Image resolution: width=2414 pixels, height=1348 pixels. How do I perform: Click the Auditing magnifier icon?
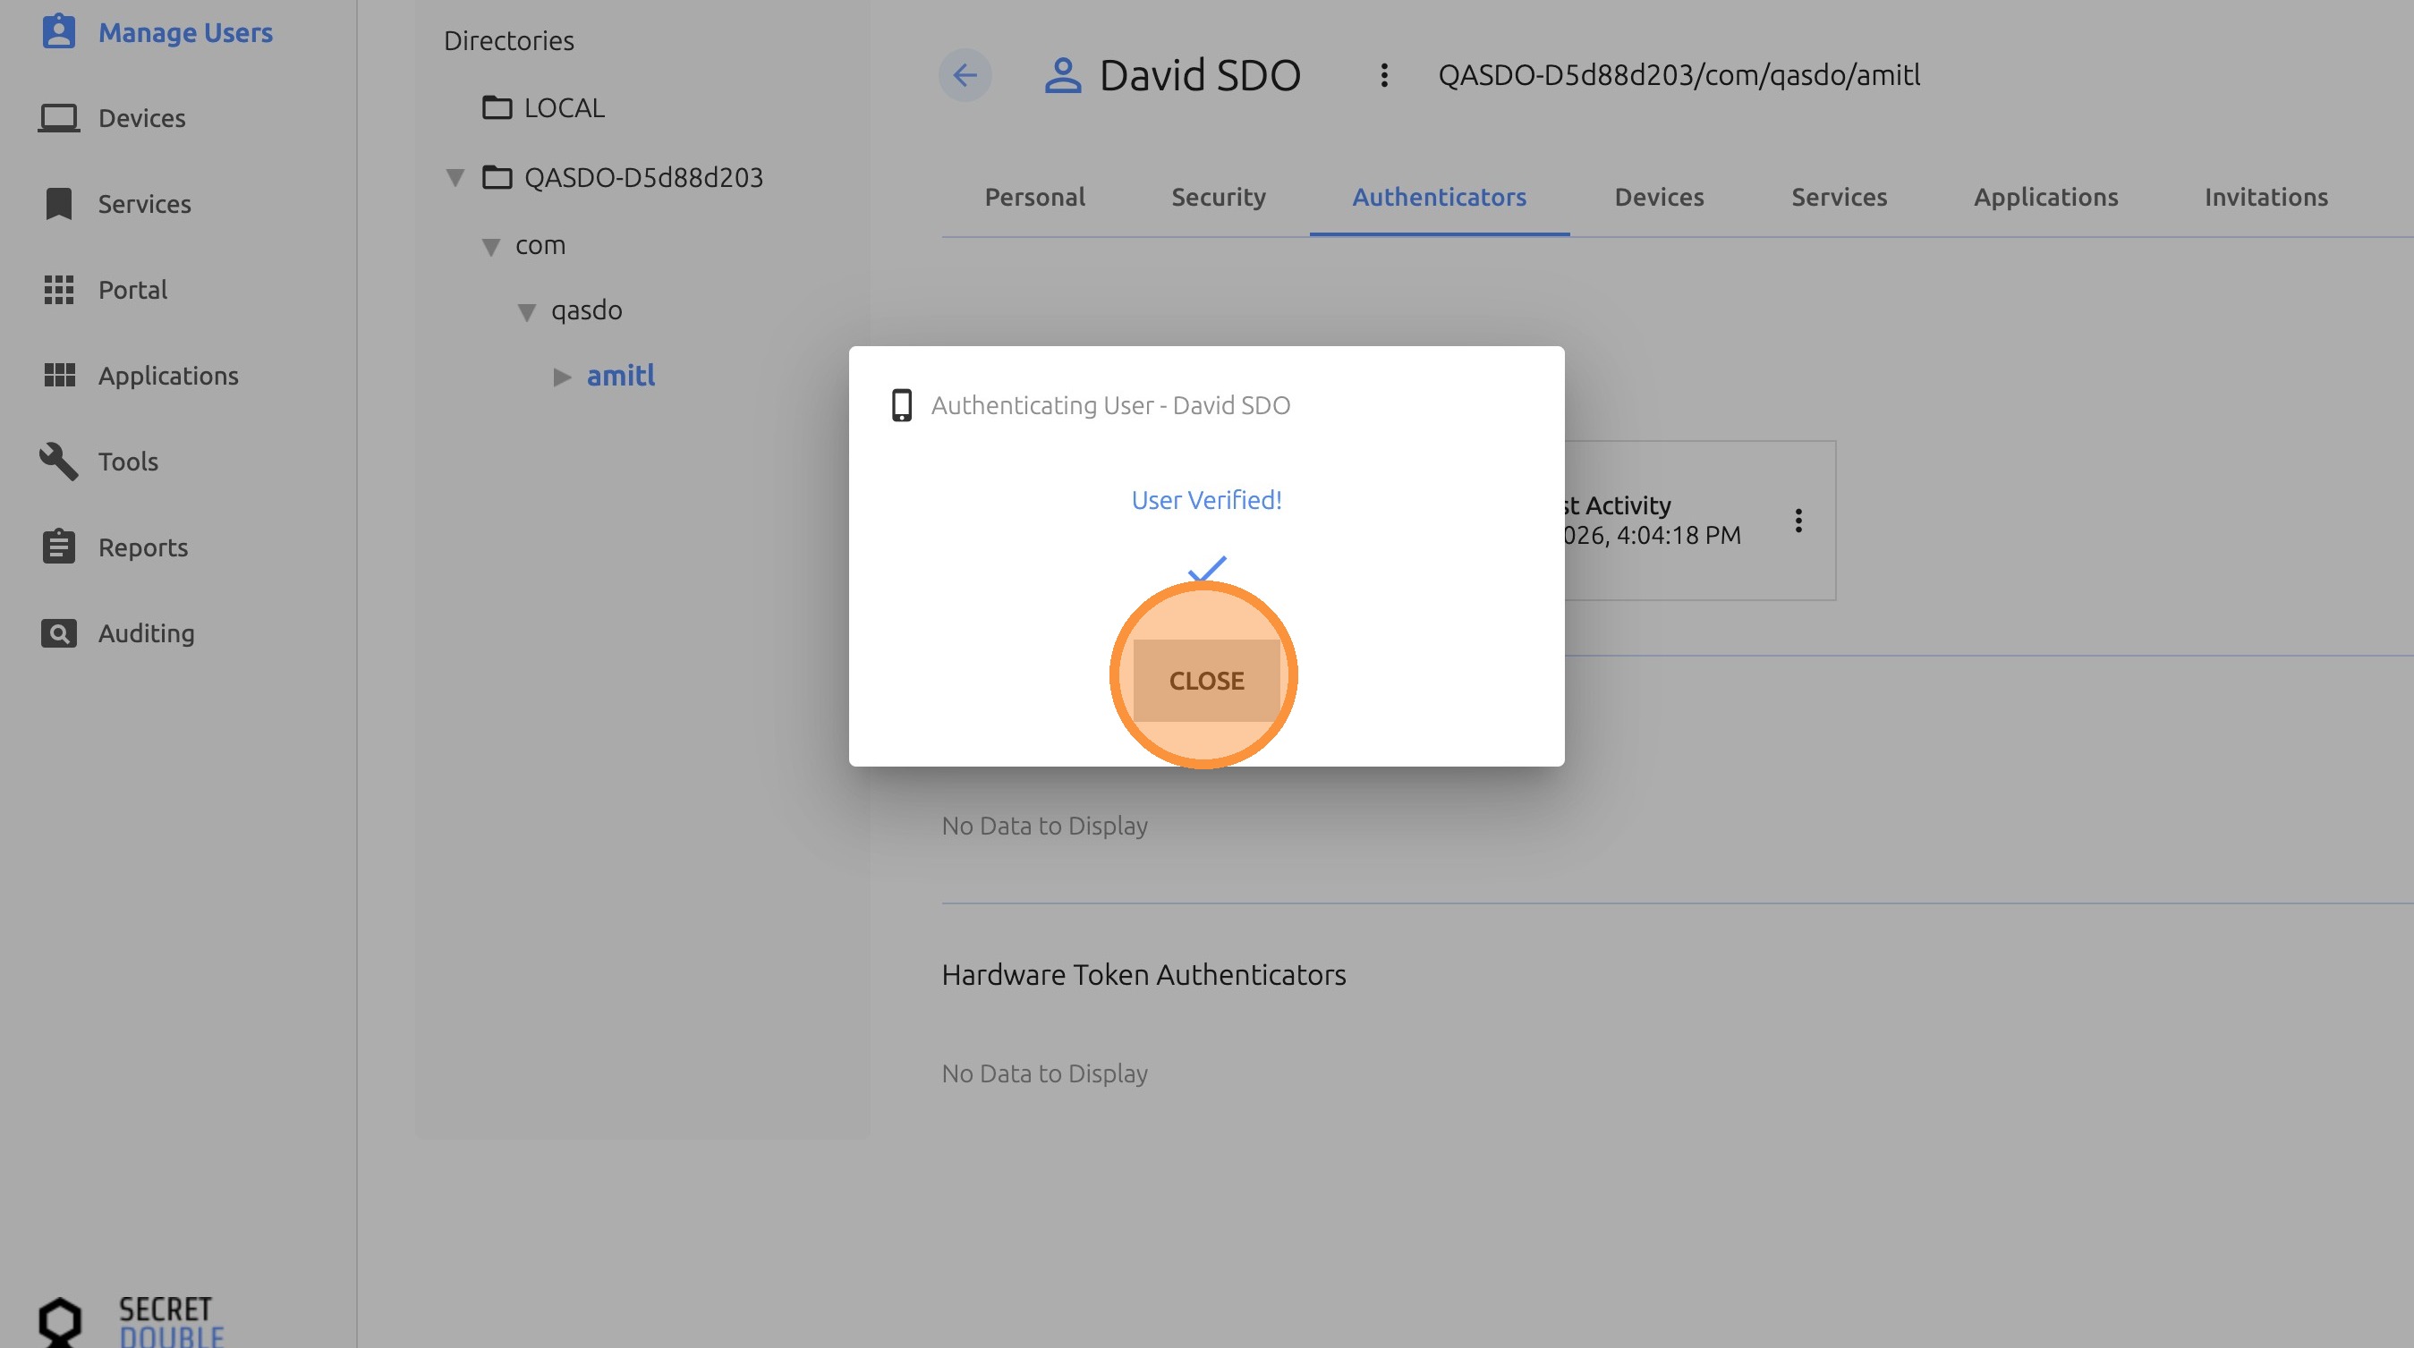coord(58,633)
